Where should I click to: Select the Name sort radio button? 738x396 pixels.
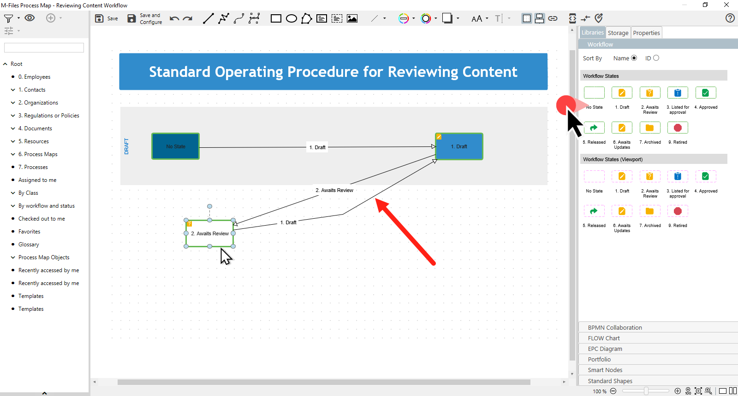[634, 58]
